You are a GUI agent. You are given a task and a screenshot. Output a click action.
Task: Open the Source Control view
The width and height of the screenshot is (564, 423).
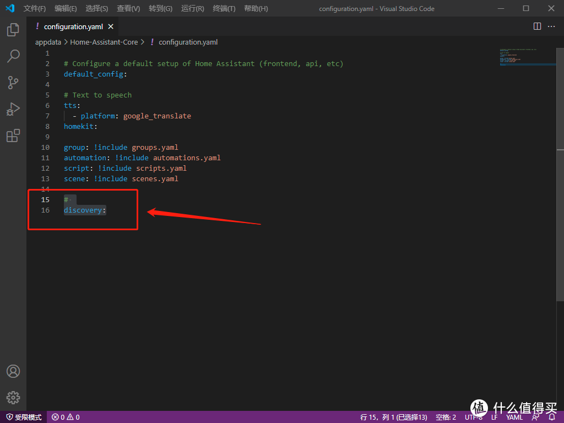(x=13, y=83)
